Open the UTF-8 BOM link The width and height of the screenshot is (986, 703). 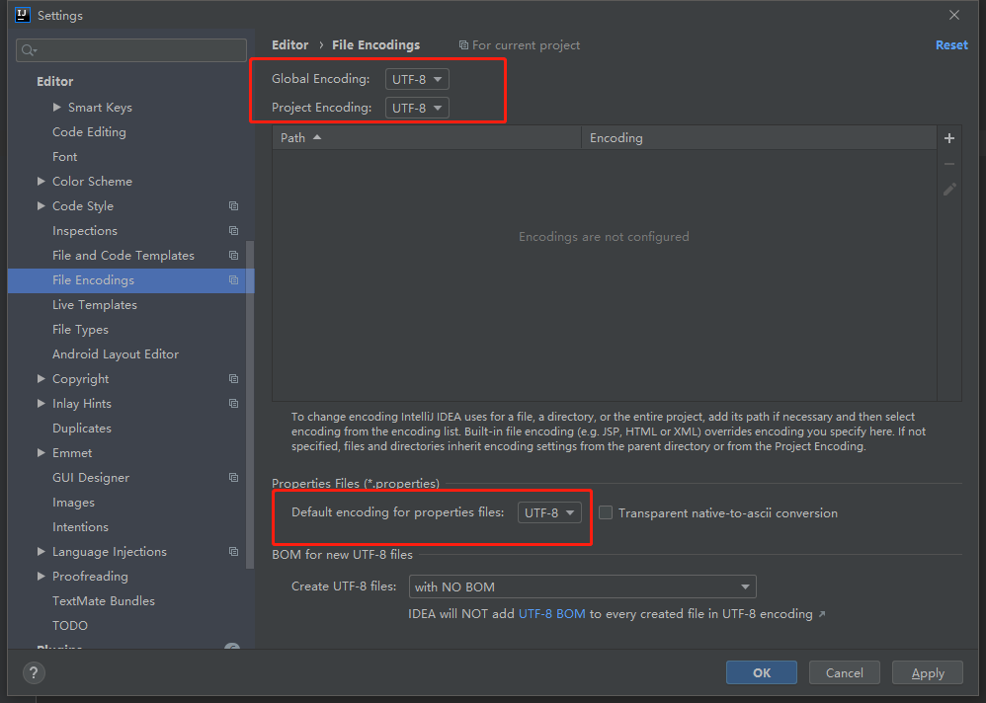pos(551,614)
